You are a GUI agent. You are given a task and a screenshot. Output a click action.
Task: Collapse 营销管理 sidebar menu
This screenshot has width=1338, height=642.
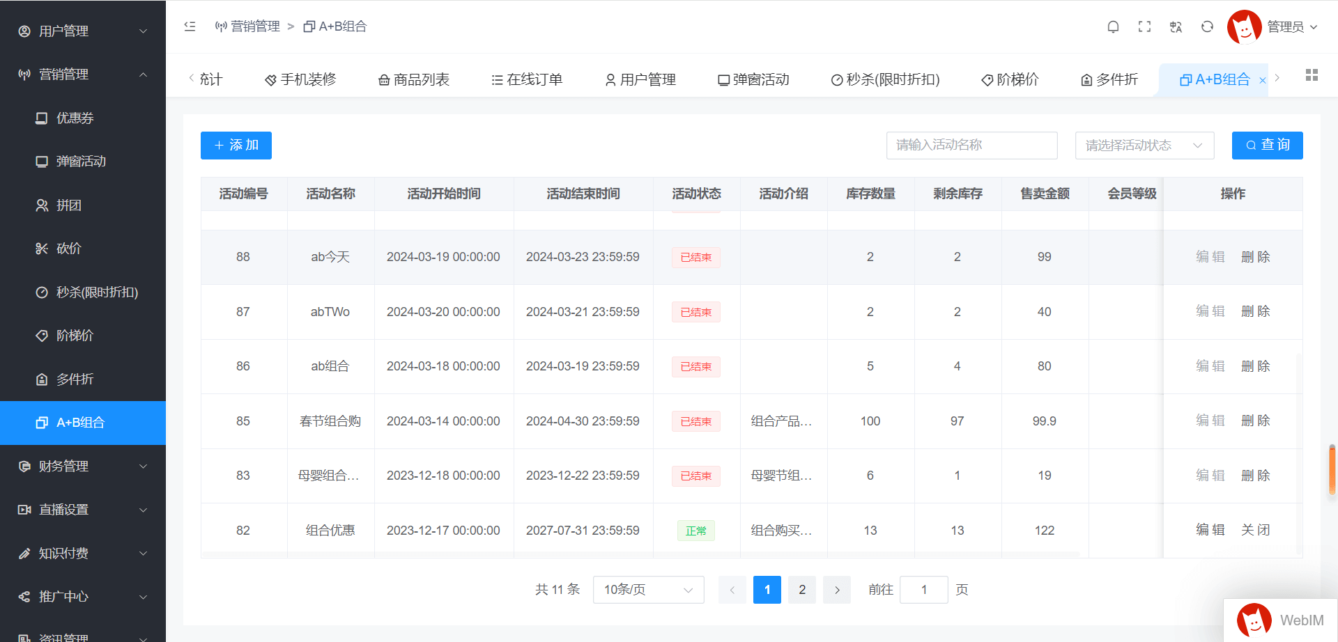(x=83, y=75)
